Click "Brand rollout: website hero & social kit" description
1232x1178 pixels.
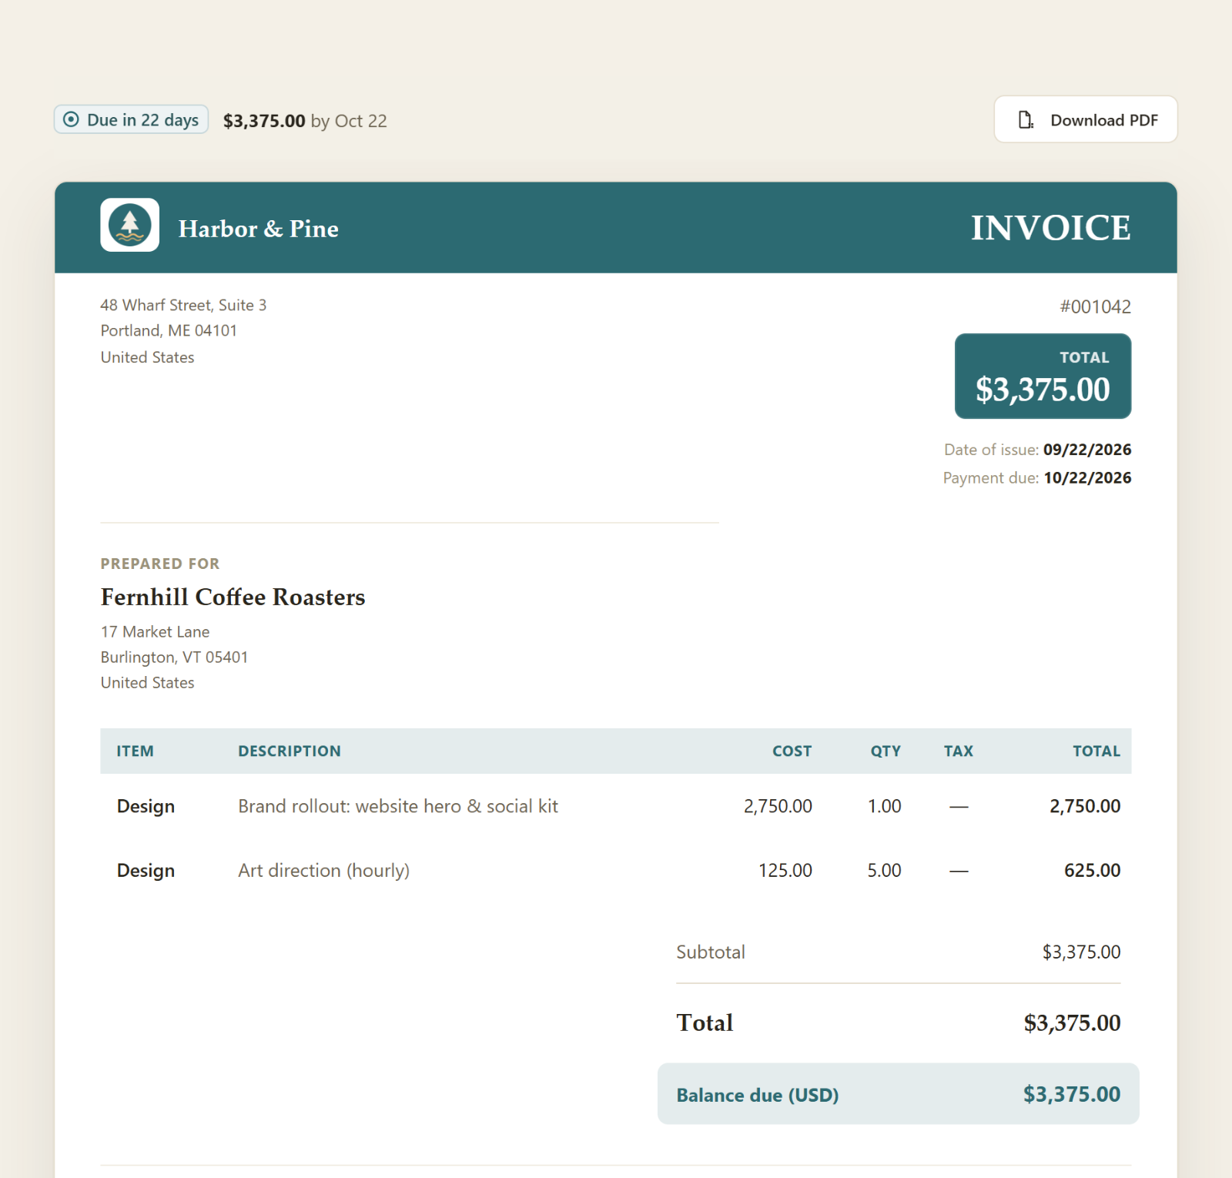point(398,806)
